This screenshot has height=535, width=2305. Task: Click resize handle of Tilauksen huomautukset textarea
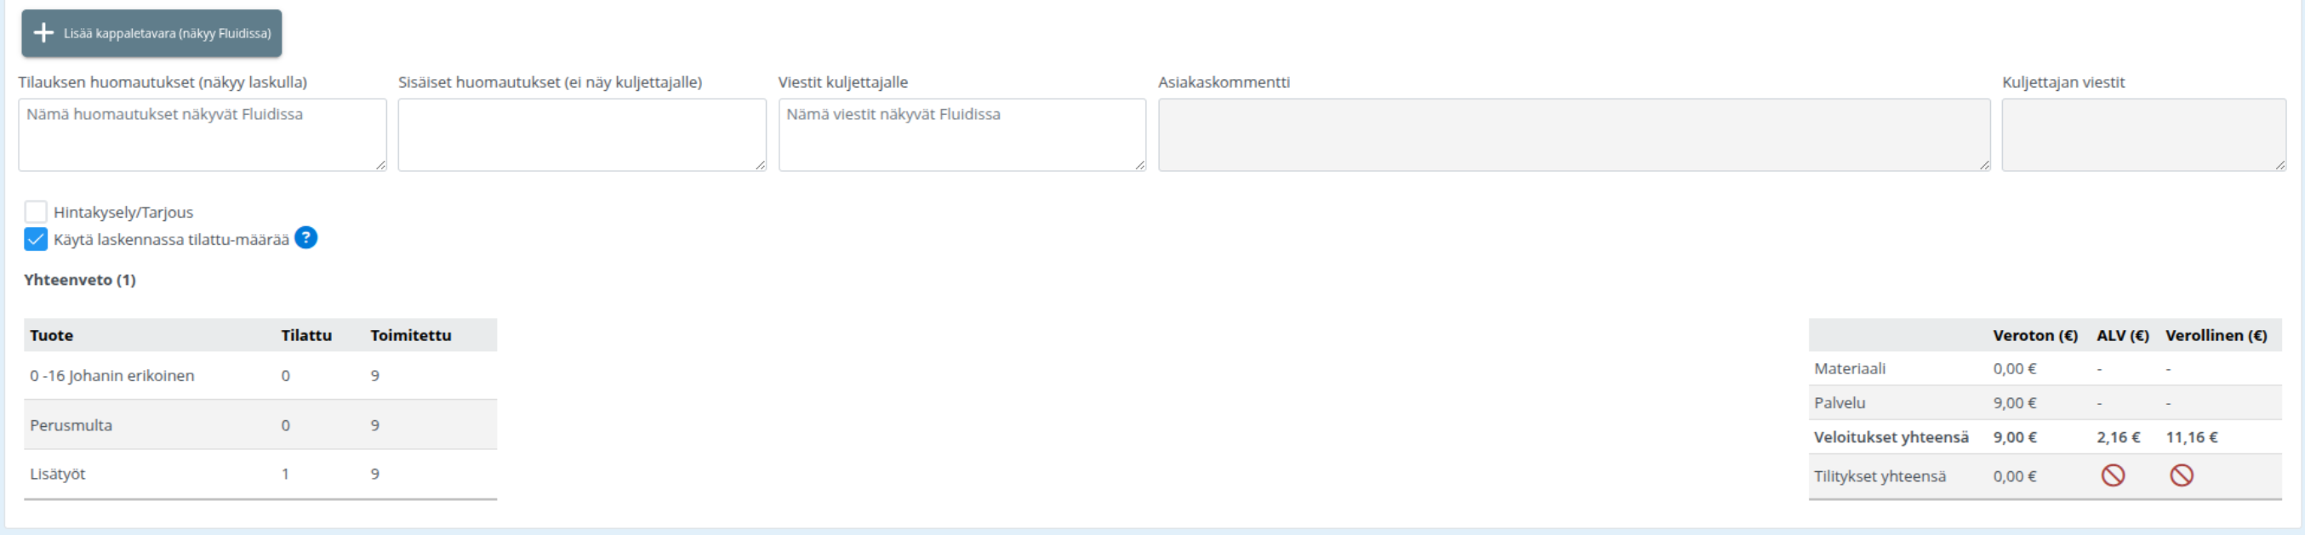tap(380, 165)
